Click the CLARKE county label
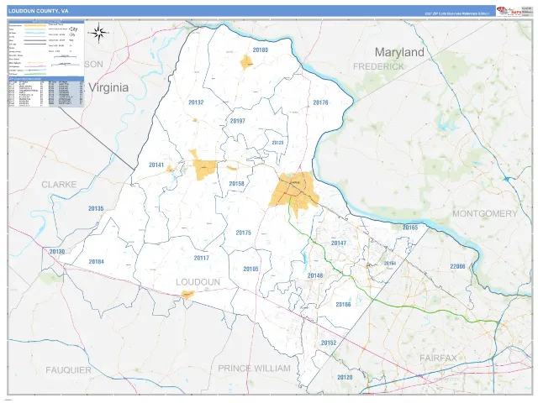 [x=59, y=185]
